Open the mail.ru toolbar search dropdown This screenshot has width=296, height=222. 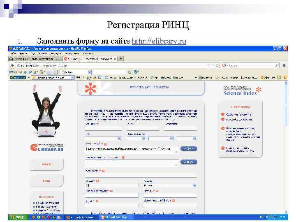point(72,77)
